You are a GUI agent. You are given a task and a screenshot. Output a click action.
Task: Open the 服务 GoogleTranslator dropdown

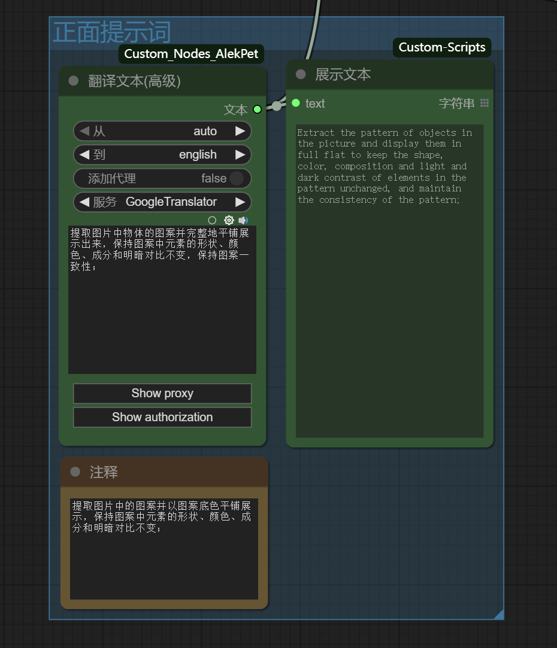coord(162,202)
